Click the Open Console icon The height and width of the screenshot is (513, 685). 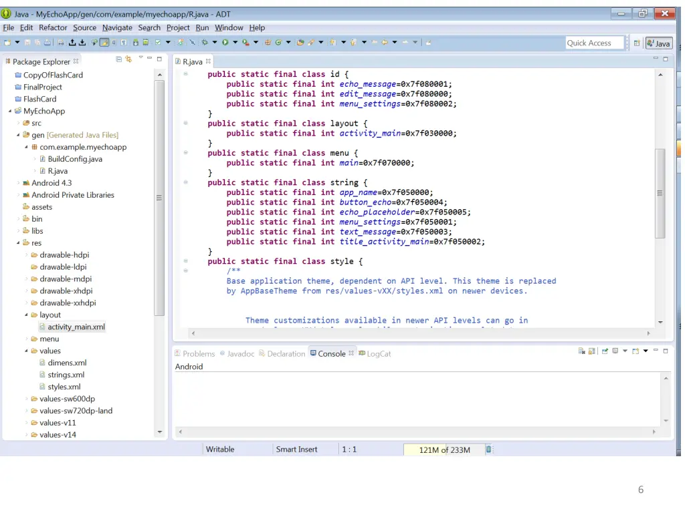pos(635,351)
